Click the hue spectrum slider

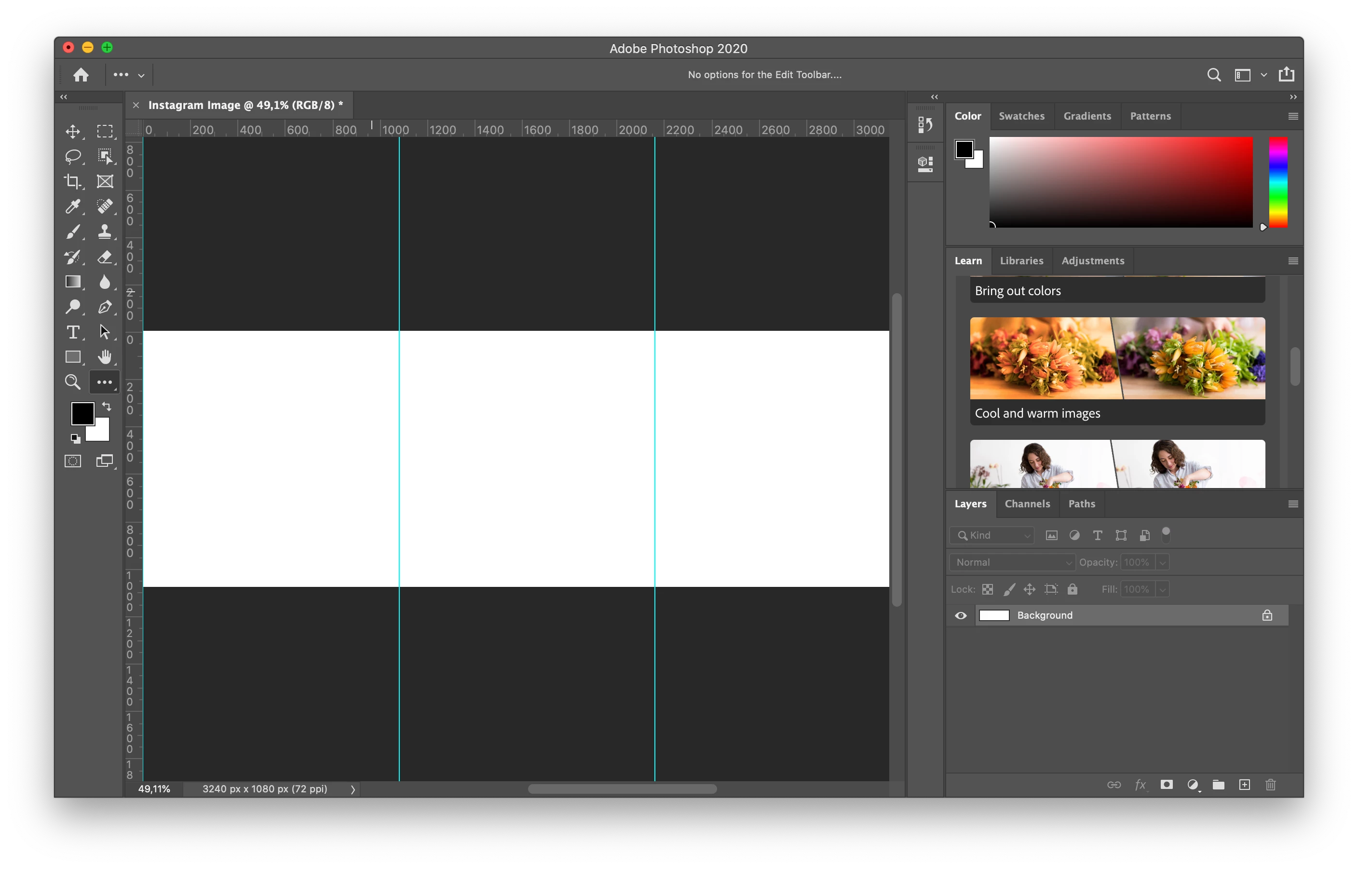tap(1278, 182)
